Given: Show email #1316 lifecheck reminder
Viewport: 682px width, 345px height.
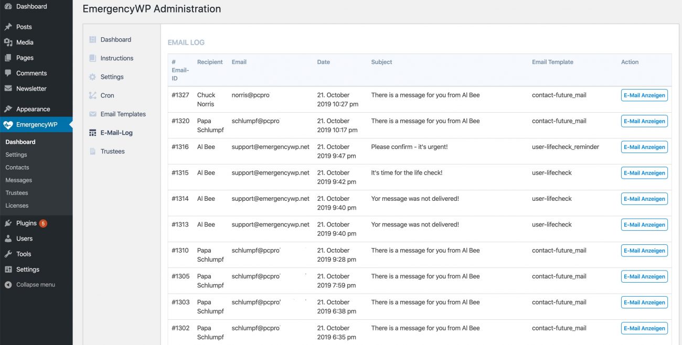Looking at the screenshot, I should (644, 147).
